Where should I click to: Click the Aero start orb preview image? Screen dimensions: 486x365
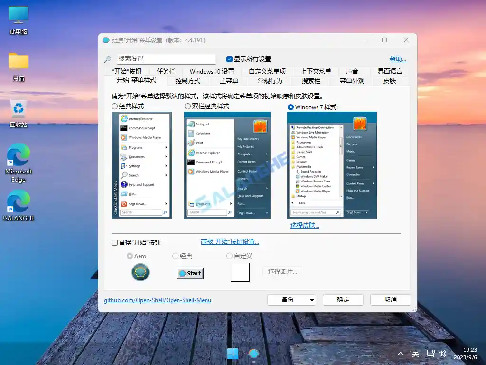point(140,273)
